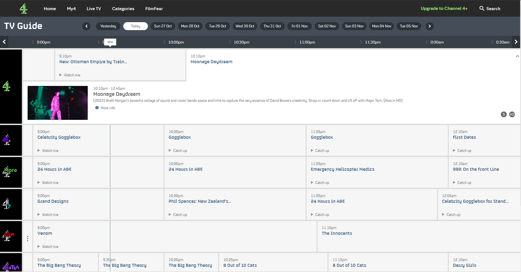Open the Moonage Daydream thumbnail image
This screenshot has width=521, height=272.
pyautogui.click(x=58, y=103)
